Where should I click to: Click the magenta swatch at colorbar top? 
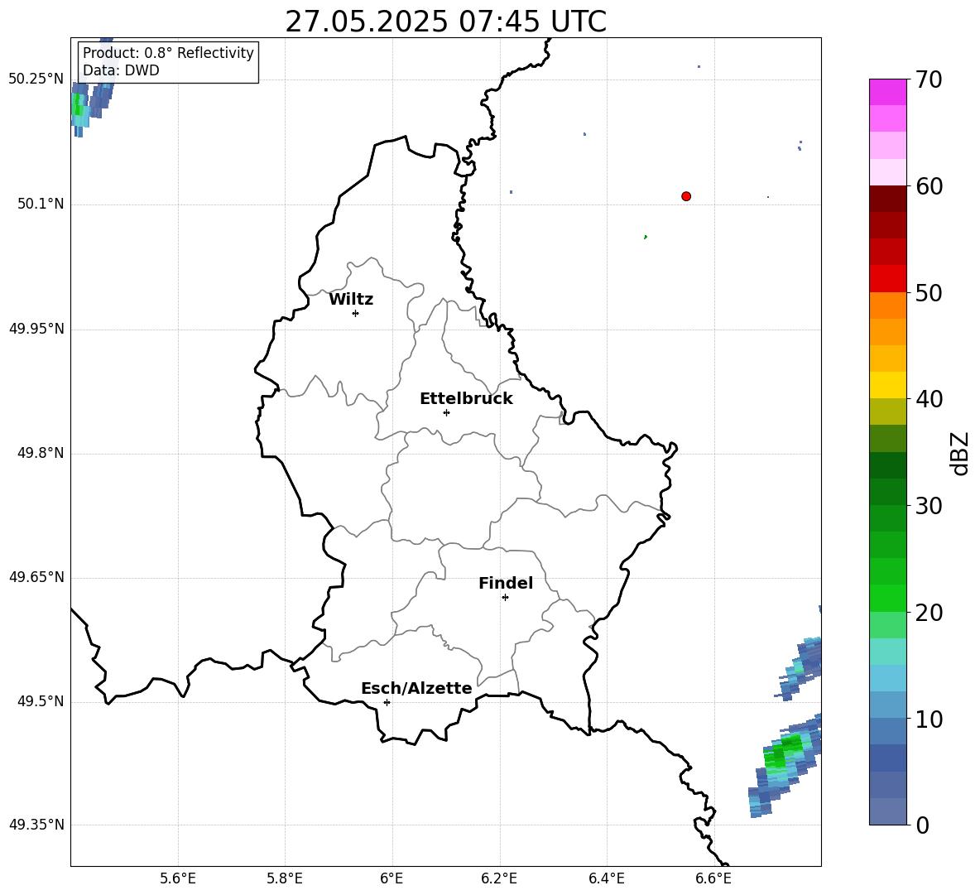tap(888, 92)
